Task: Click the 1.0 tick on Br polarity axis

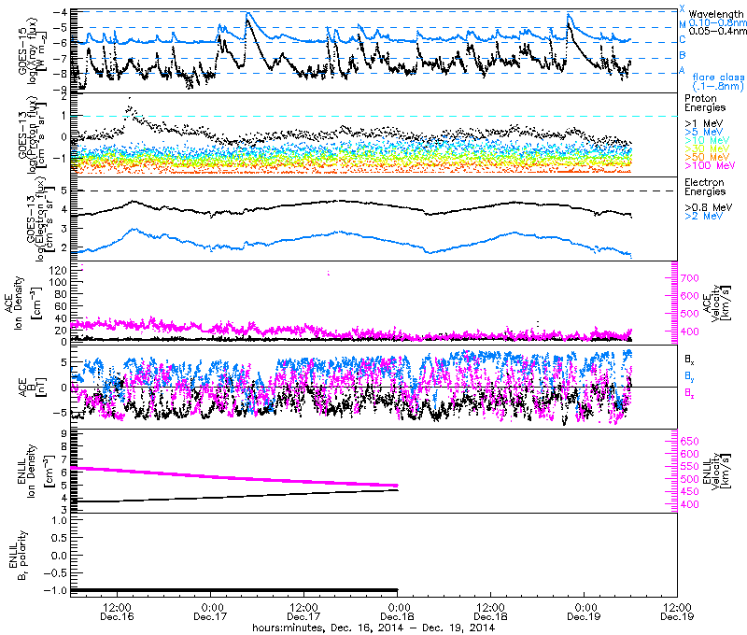Action: (58, 520)
